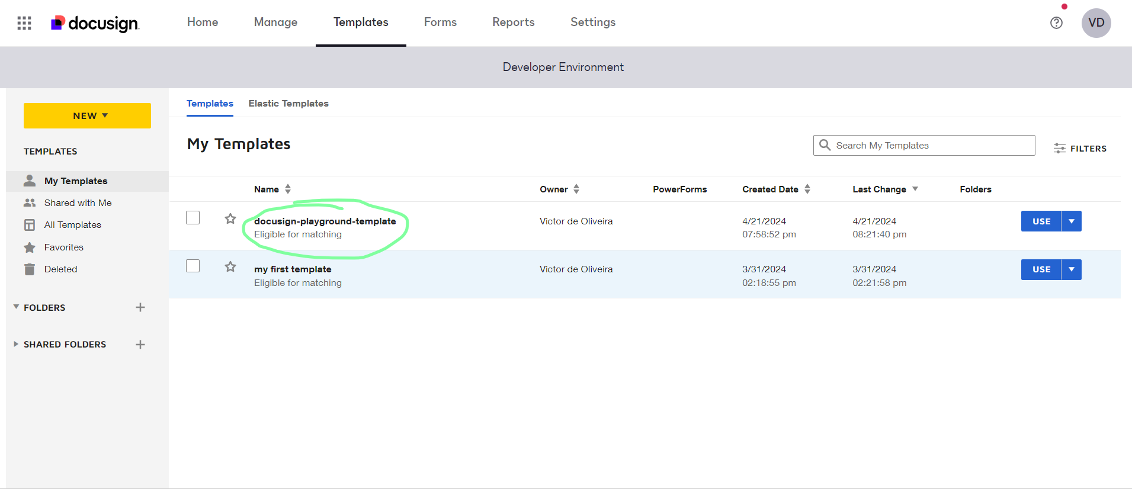Click last change 4/21/2024 08:21:40 pm
The image size is (1132, 489).
point(879,228)
